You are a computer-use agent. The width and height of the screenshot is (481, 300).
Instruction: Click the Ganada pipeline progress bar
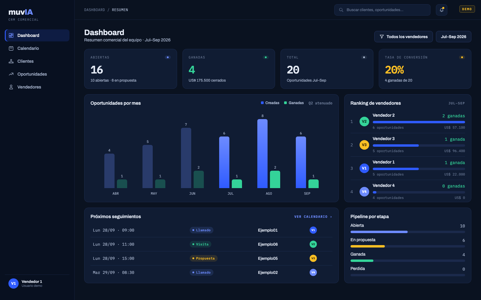[x=408, y=261]
